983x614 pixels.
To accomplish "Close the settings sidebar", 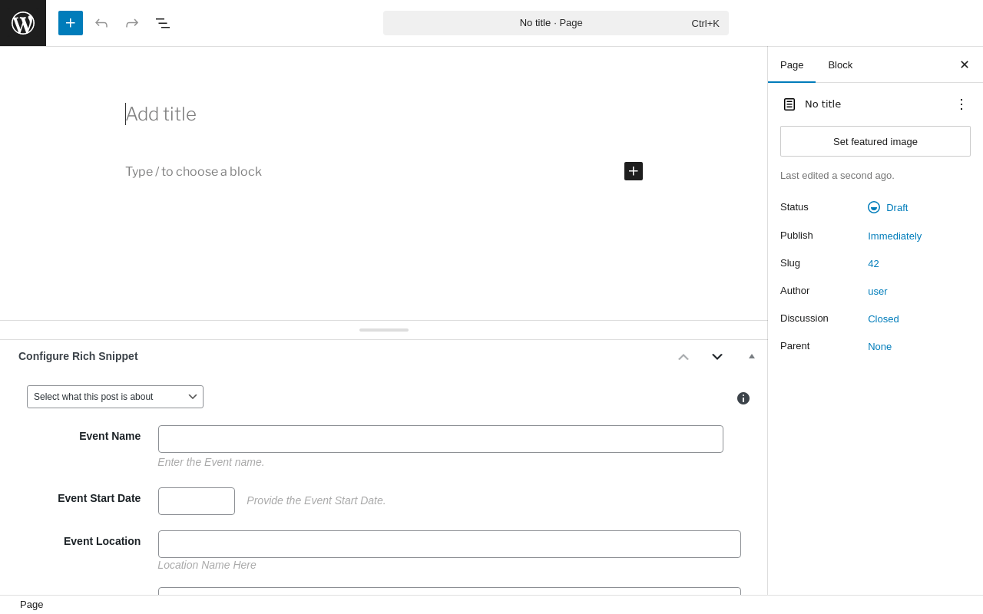I will tap(965, 65).
